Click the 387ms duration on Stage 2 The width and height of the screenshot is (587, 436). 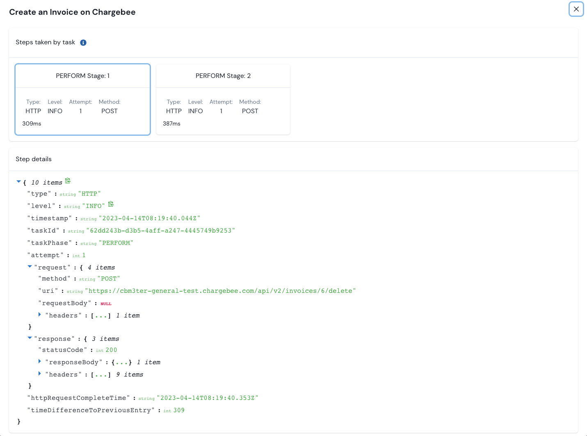point(171,123)
